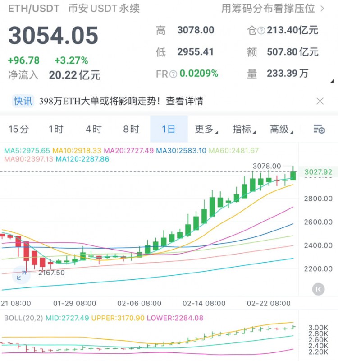Switch to the 4时 timeframe tab
Viewport: 338px width, 361px height.
pos(93,129)
